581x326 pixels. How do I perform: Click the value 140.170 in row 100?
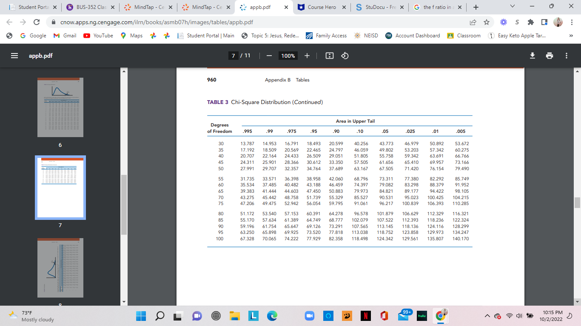(x=461, y=239)
